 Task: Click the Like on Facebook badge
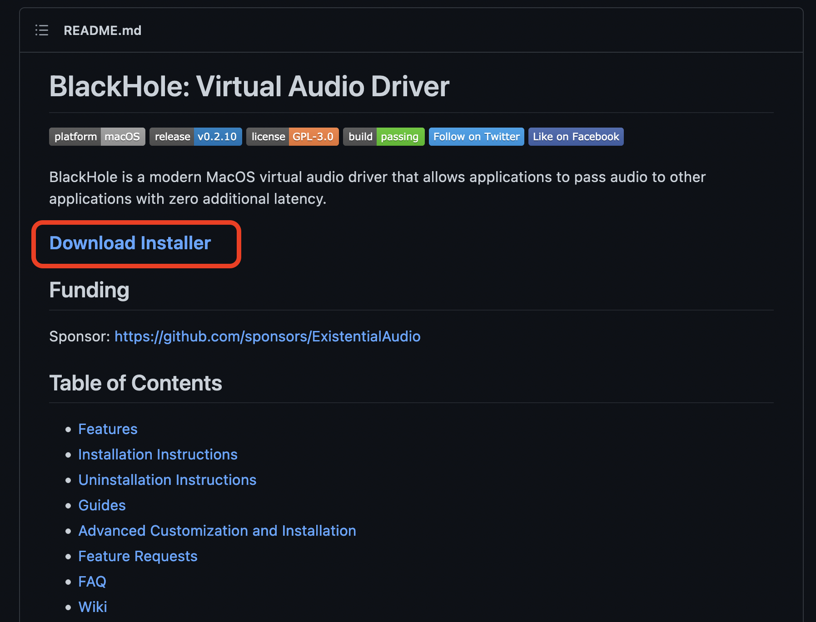pos(576,137)
